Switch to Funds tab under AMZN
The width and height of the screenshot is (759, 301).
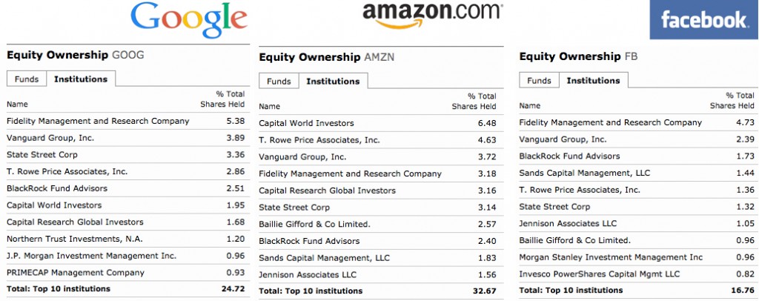[x=279, y=81]
